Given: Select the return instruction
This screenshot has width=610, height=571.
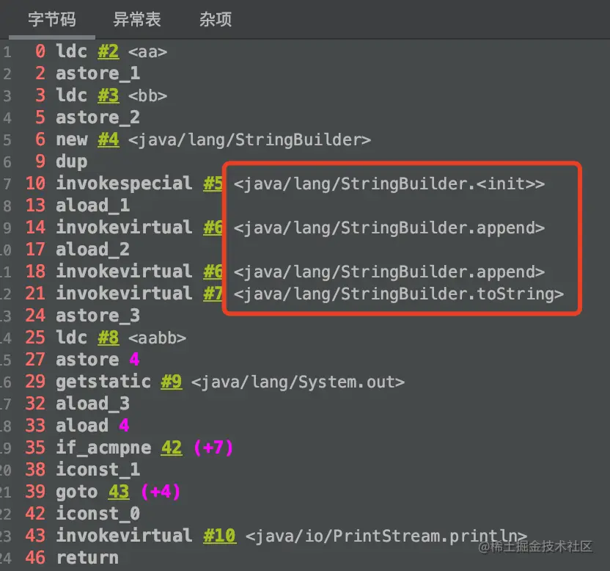Looking at the screenshot, I should [x=87, y=557].
